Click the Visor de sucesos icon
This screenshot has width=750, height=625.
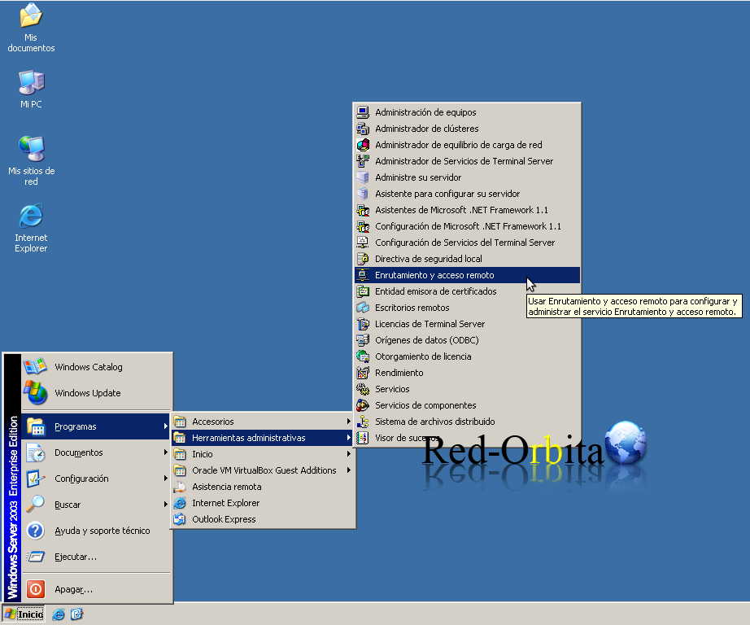pos(363,438)
